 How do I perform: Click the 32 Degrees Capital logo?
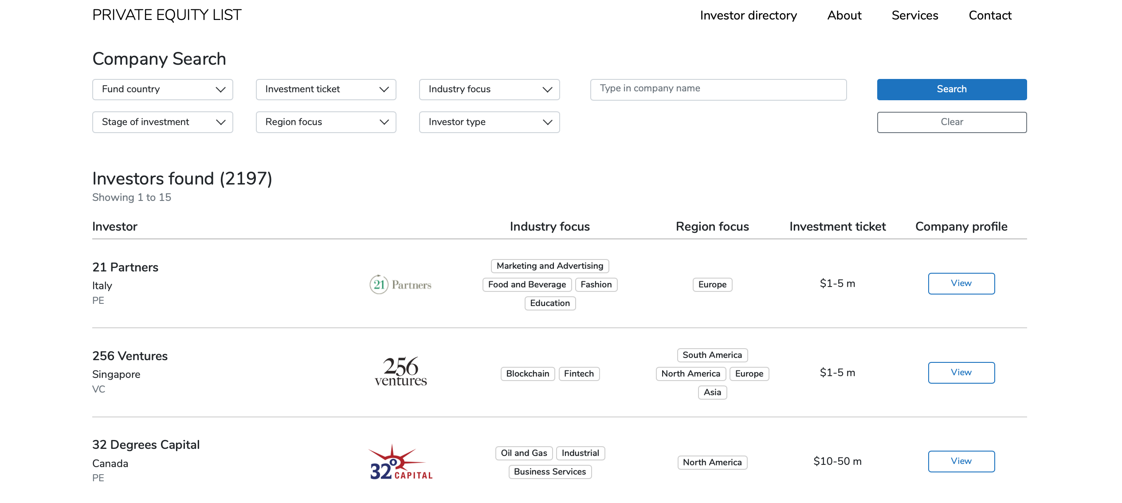point(400,462)
